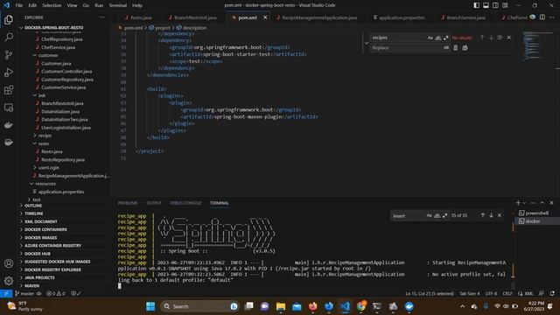Screen dimensions: 560x315
Task: Click the remote window indicator in status bar
Action: pos(6,294)
